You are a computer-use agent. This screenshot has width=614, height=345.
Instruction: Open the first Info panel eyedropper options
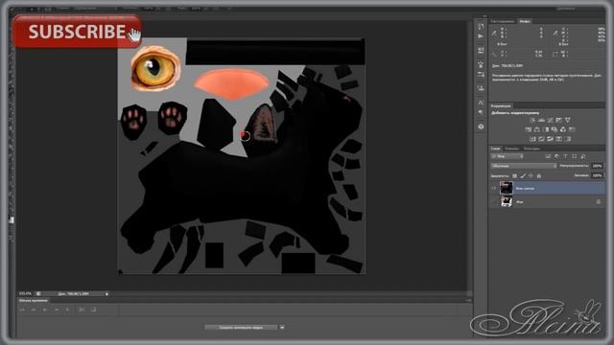point(494,33)
